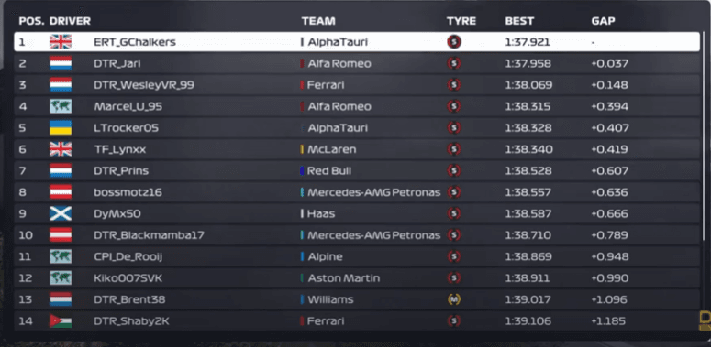
Task: Click the world map flag beside Marcel_U_95
Action: pyautogui.click(x=61, y=106)
